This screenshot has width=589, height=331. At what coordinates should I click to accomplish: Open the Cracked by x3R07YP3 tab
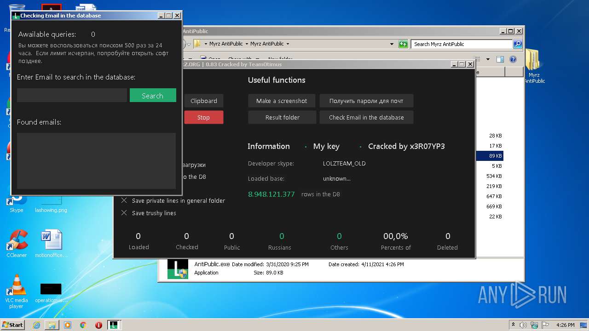[x=406, y=146]
